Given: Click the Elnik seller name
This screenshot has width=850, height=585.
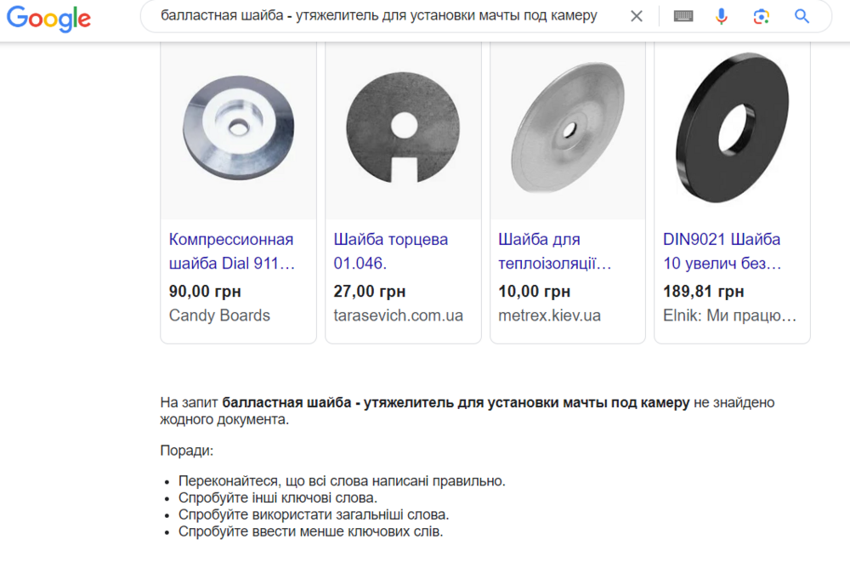Looking at the screenshot, I should (x=730, y=315).
